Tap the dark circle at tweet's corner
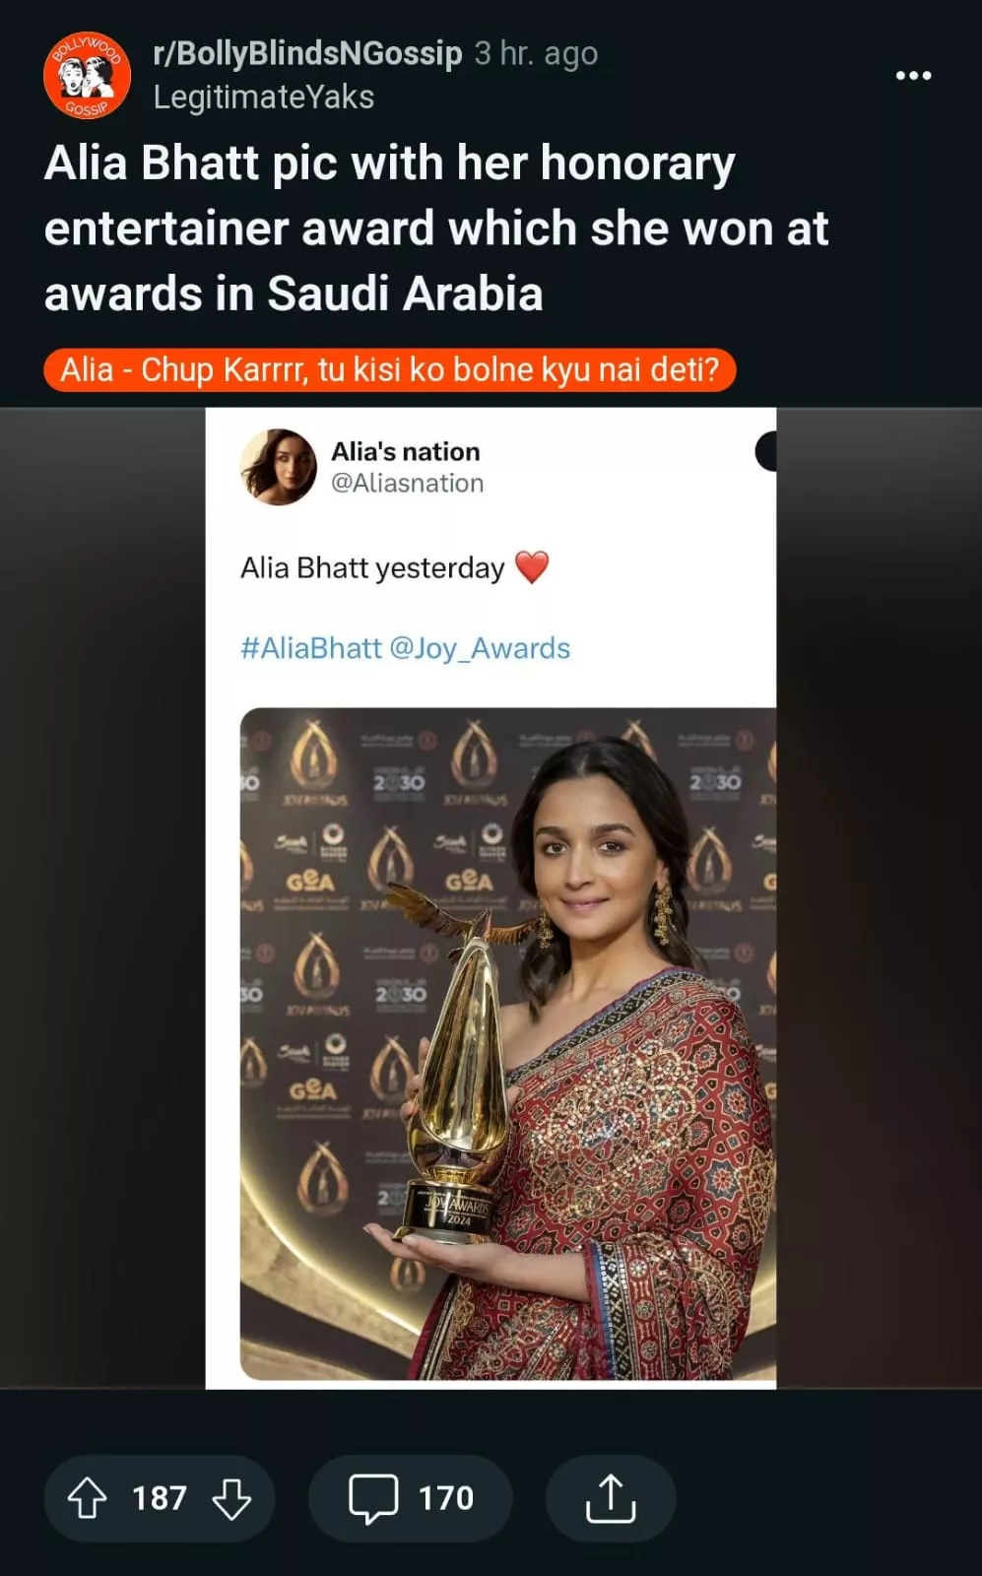Viewport: 982px width, 1576px height. 766,451
